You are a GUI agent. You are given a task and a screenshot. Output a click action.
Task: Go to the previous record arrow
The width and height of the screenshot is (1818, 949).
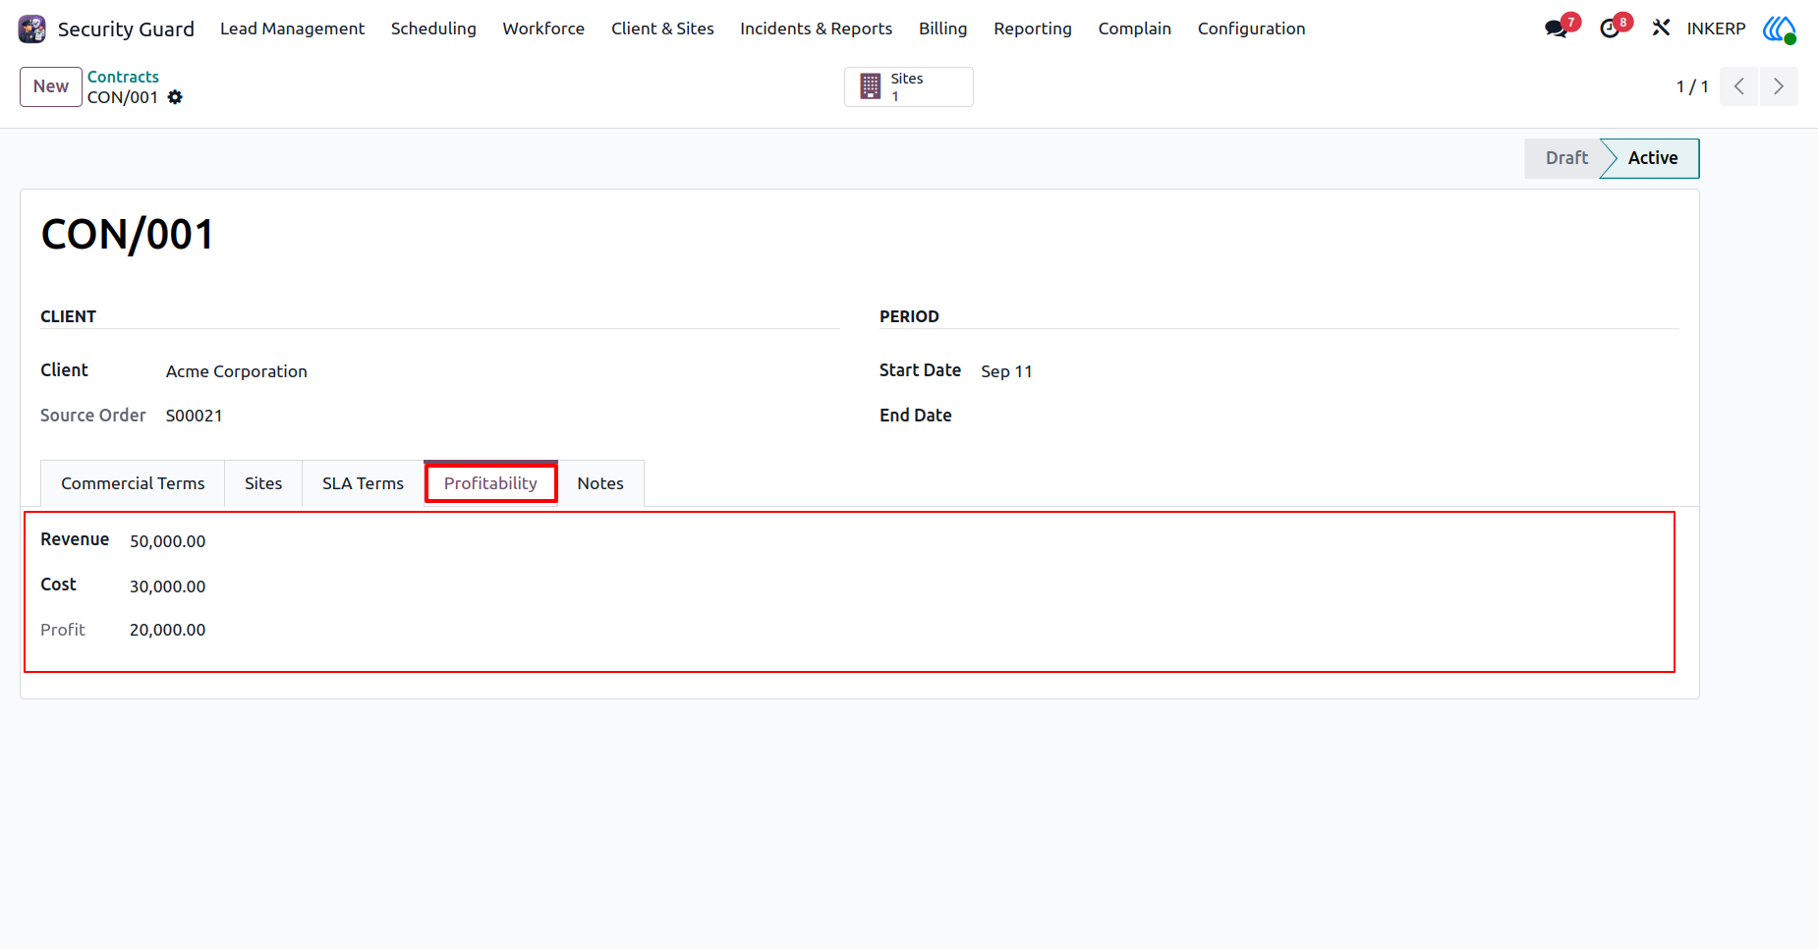click(x=1738, y=86)
